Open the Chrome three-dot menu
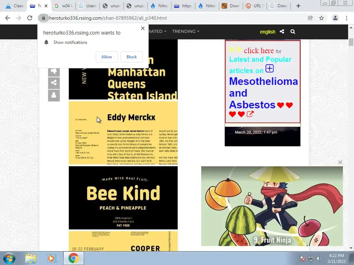The width and height of the screenshot is (354, 265). [x=346, y=18]
